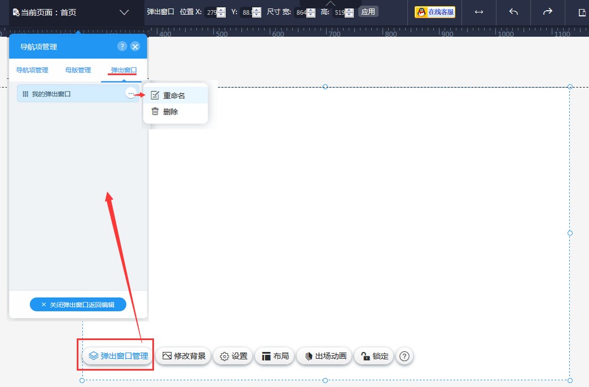This screenshot has height=387, width=589.
Task: Click the round help icon beside 锁定
Action: pos(405,356)
